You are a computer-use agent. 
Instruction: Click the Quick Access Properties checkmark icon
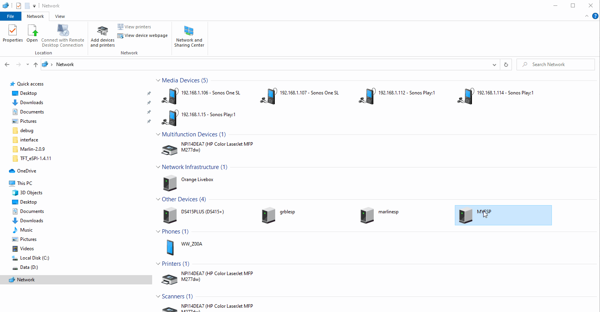click(18, 6)
